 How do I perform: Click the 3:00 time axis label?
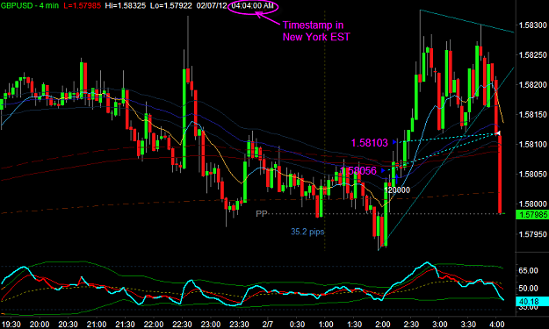[440, 324]
